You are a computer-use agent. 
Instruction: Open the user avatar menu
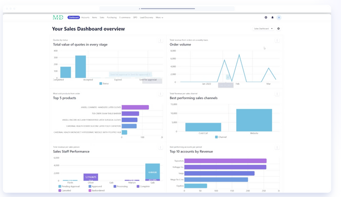coord(279,17)
